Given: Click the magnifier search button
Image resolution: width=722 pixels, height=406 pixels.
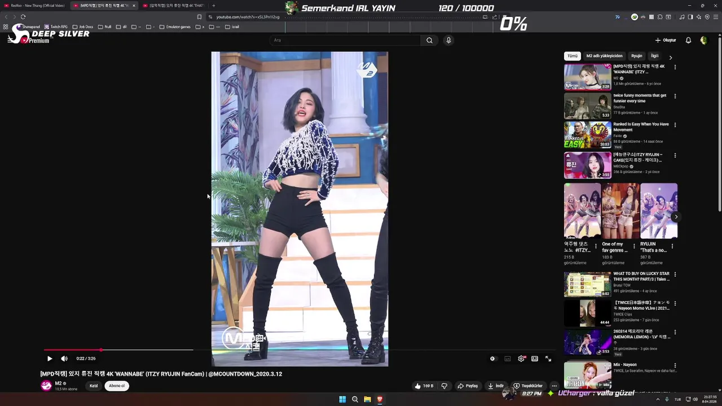Looking at the screenshot, I should click(x=429, y=40).
